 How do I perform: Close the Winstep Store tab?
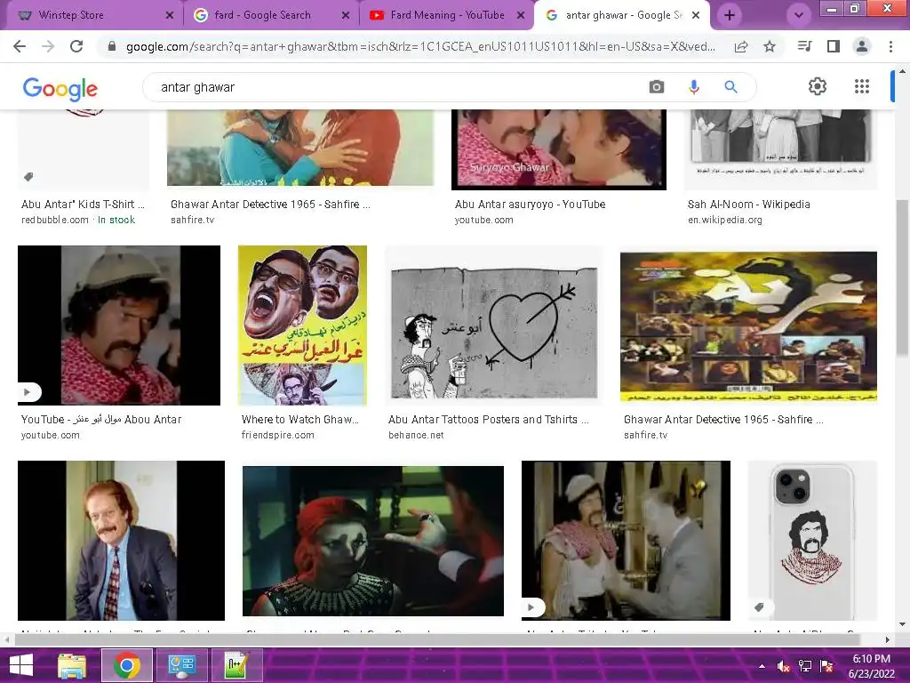(170, 15)
